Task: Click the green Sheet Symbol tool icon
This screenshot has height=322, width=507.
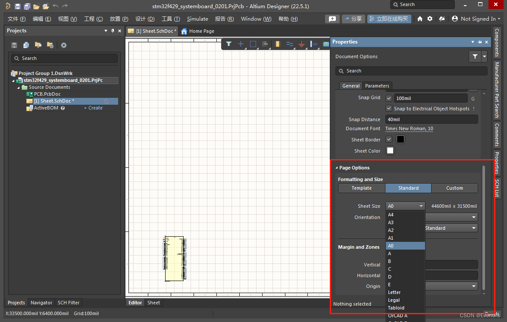Action: (326, 44)
